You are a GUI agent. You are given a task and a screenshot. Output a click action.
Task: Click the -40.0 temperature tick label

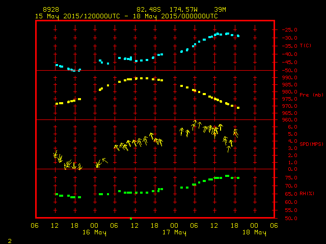[290, 54]
